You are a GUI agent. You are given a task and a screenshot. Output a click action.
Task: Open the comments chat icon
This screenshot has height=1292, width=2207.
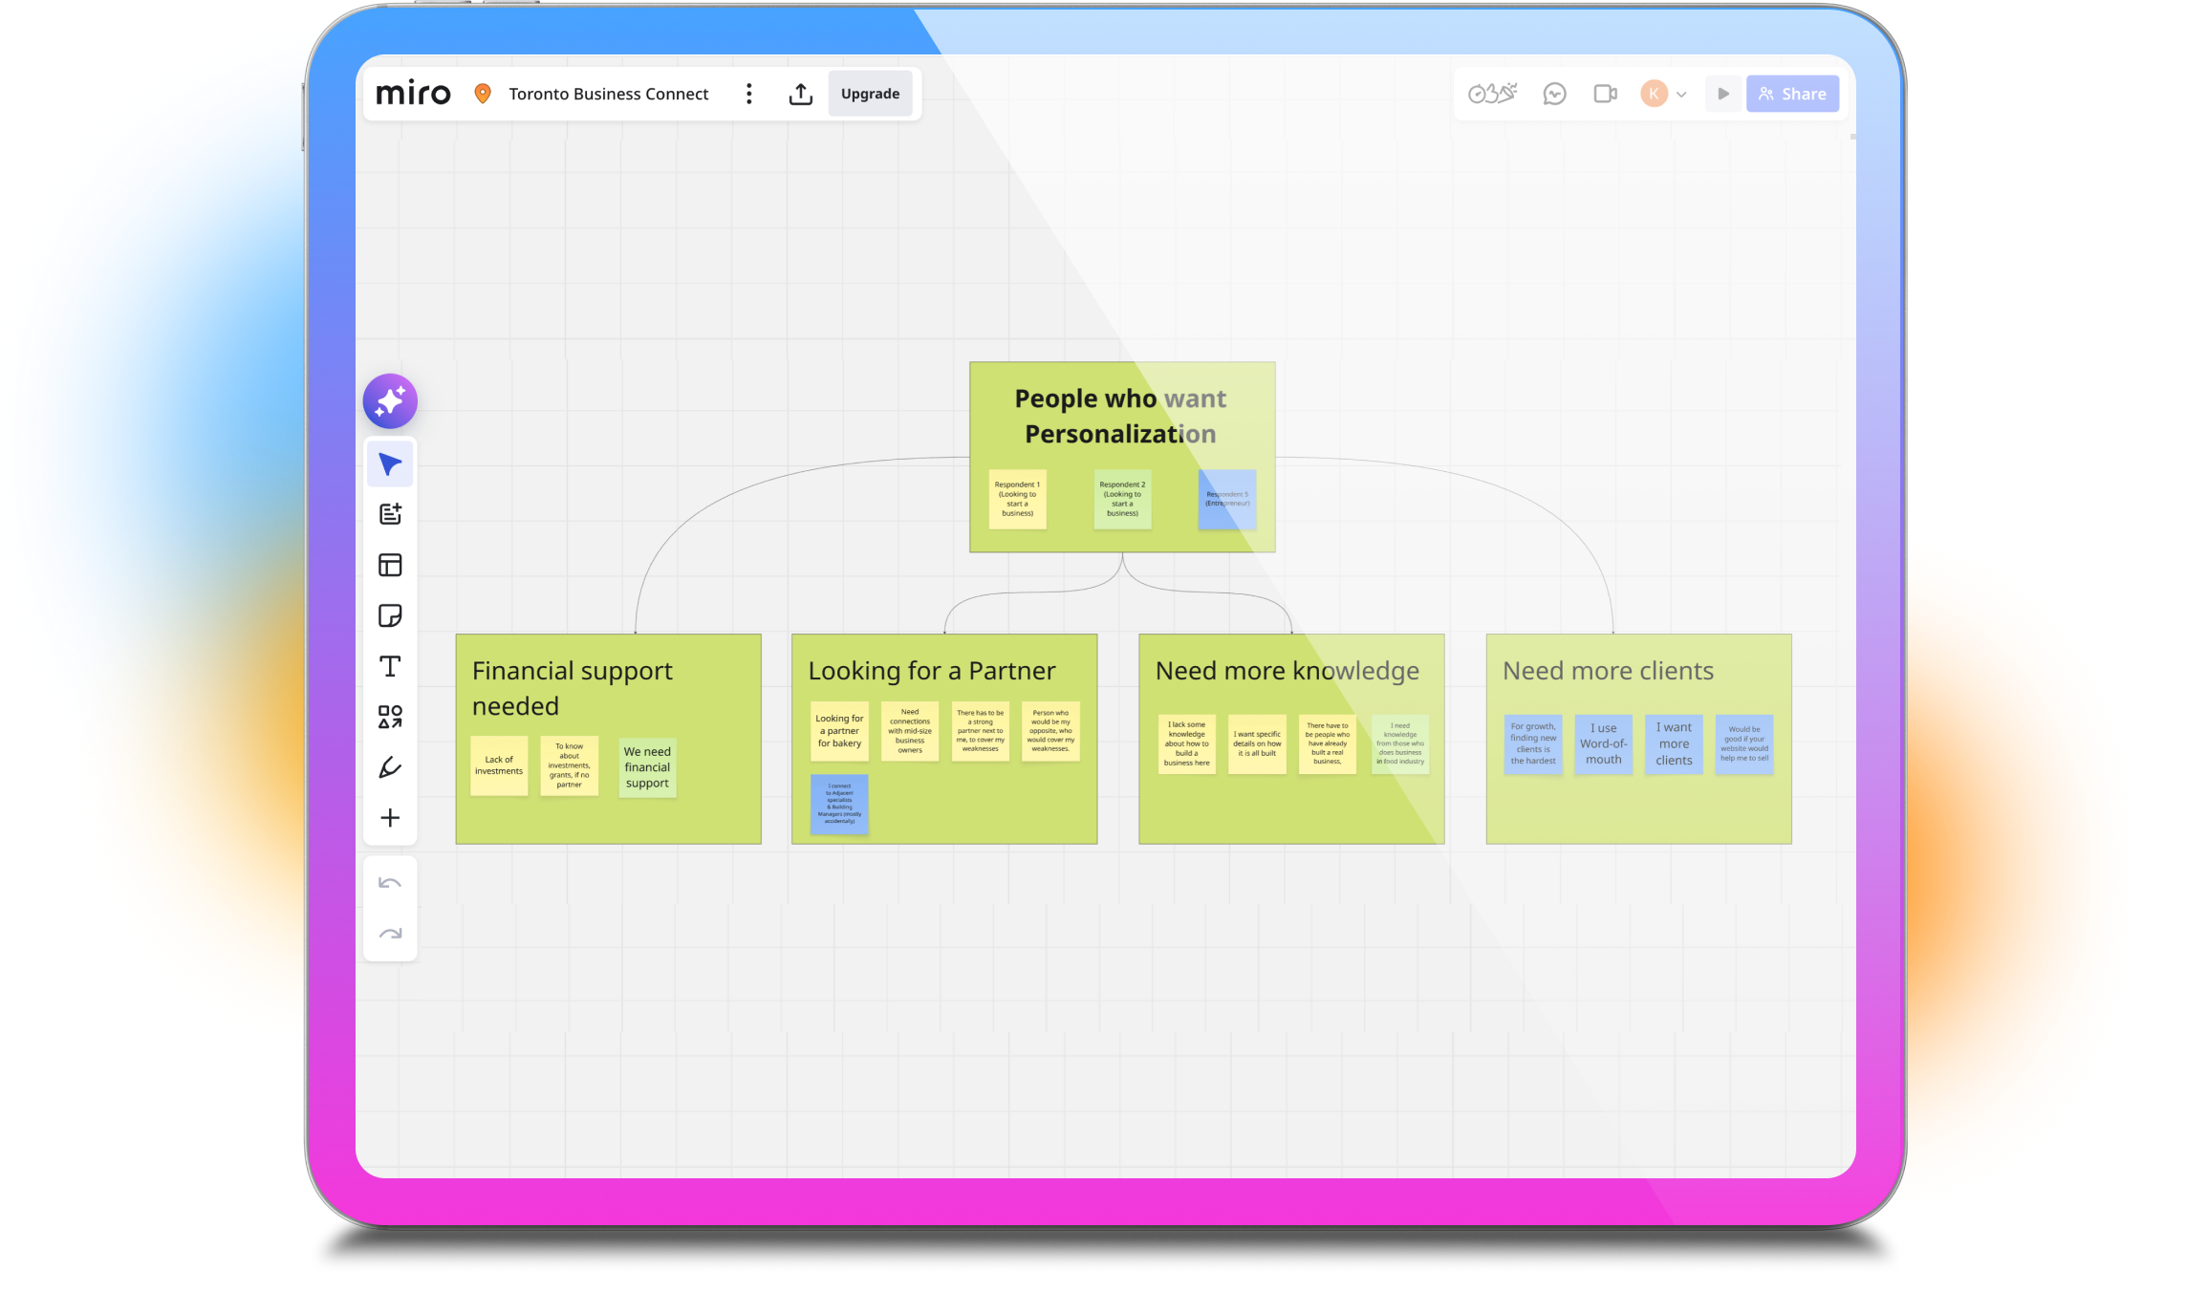pos(1554,94)
